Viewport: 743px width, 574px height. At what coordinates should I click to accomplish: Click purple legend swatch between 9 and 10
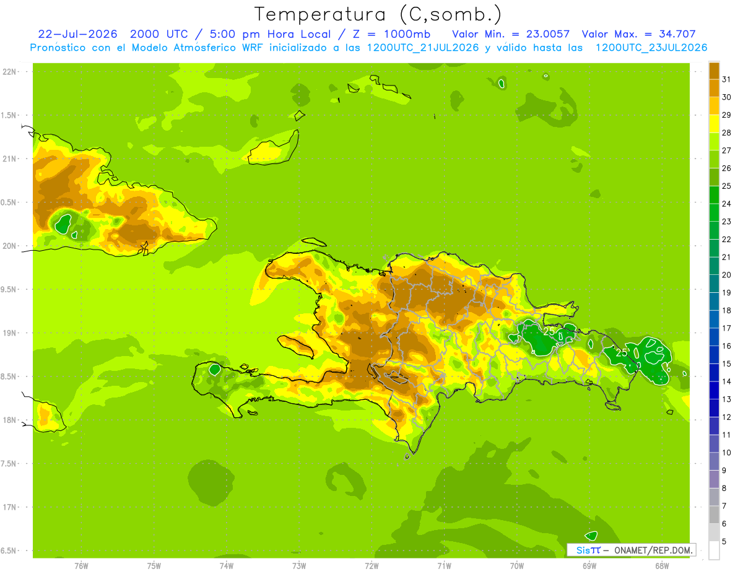714,461
